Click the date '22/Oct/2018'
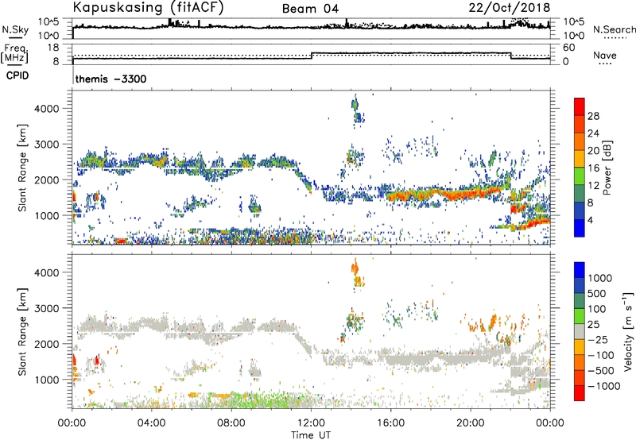The height and width of the screenshot is (440, 636). (x=510, y=8)
